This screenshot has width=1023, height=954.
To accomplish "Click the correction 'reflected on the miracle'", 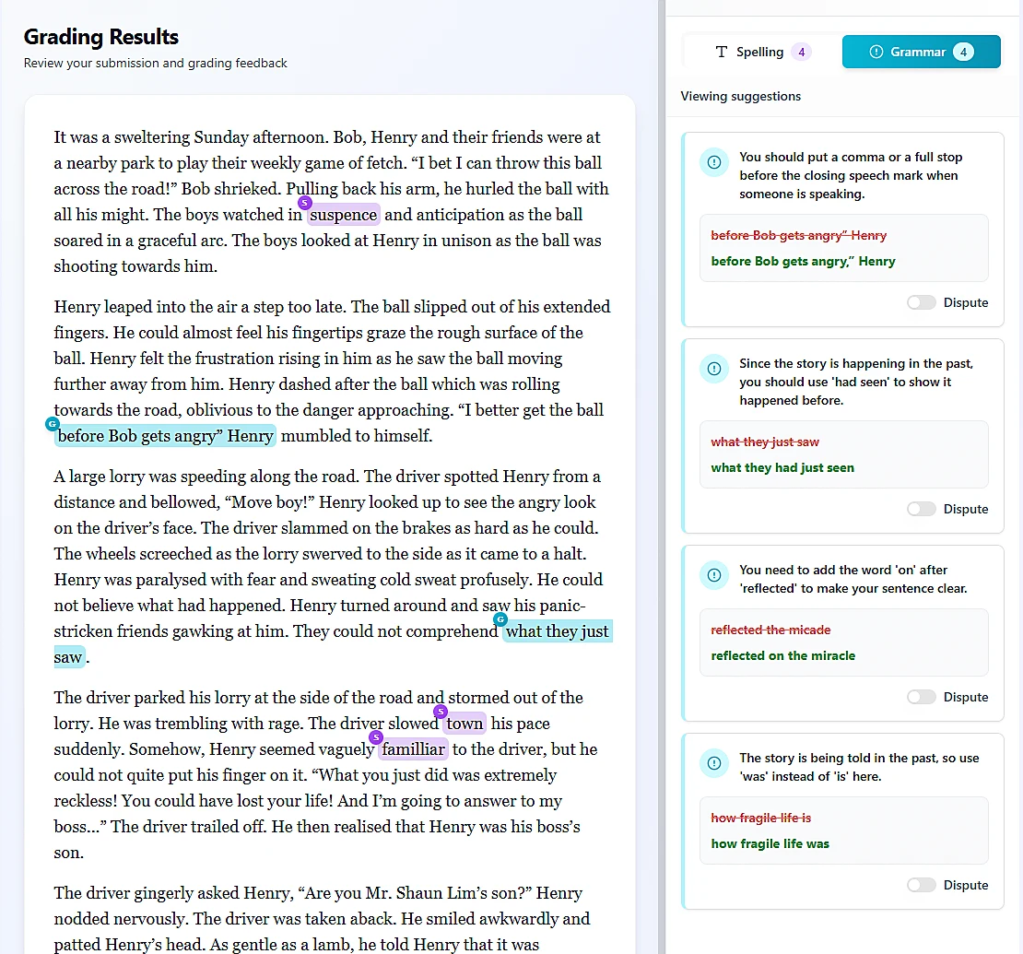I will point(782,655).
